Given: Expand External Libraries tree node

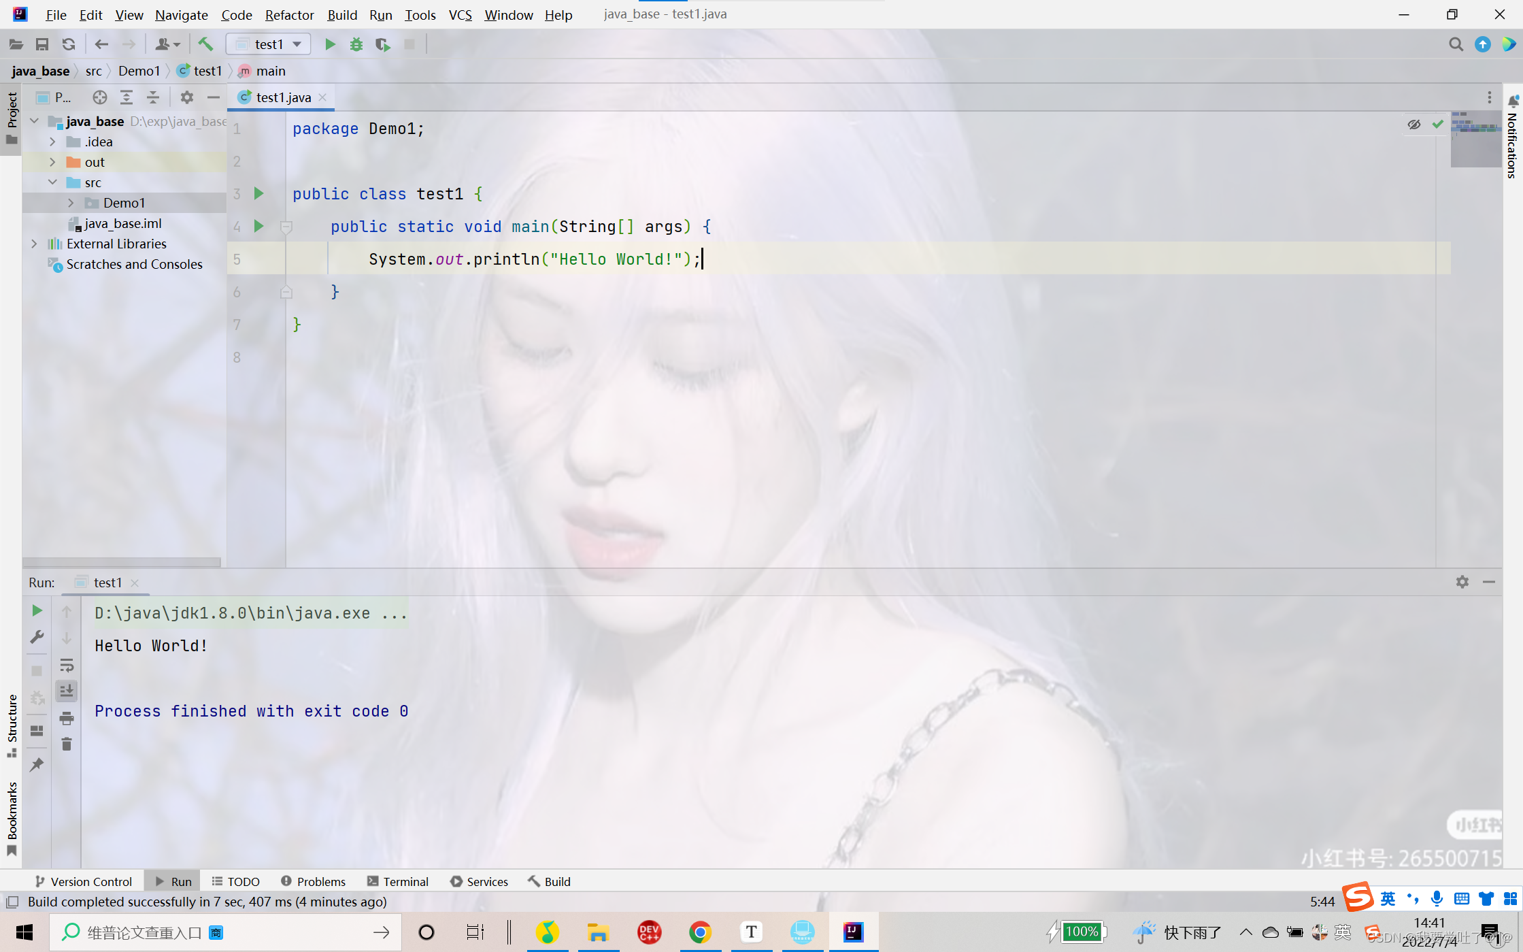Looking at the screenshot, I should click(34, 244).
